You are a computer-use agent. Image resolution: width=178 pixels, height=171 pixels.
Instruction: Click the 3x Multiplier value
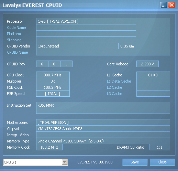coord(53,81)
